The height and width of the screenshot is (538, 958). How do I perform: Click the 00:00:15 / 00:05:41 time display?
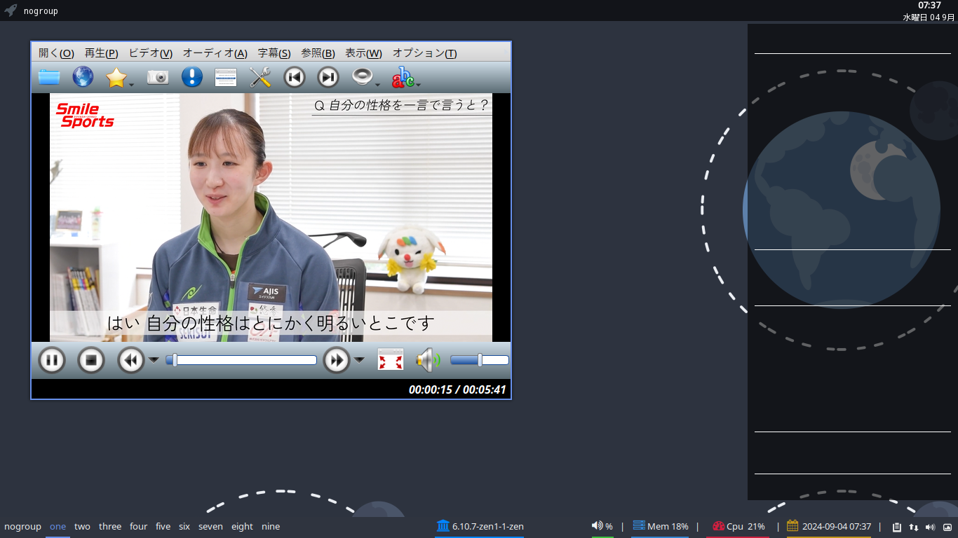[x=457, y=389]
